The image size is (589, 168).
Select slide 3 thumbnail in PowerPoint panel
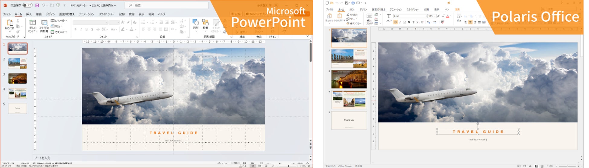18,79
